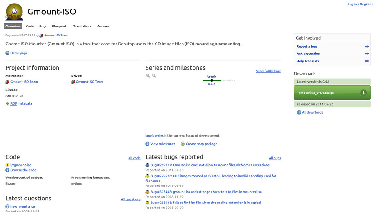Click the Ask a question link
This screenshot has width=378, height=212.
308,53
